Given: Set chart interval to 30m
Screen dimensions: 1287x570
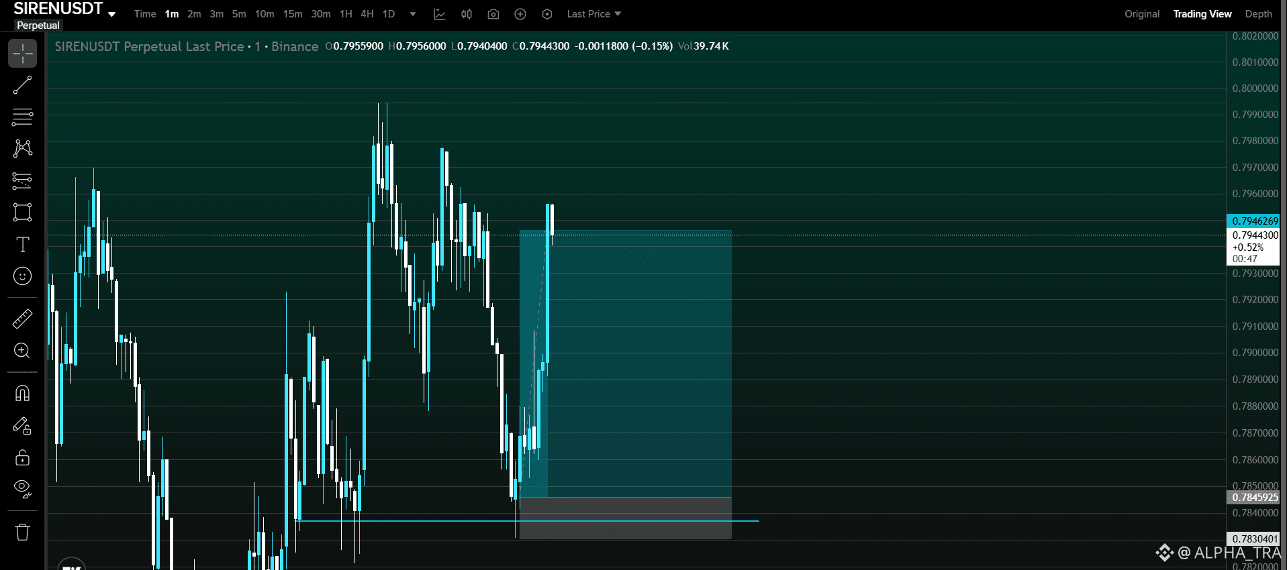Looking at the screenshot, I should 321,14.
